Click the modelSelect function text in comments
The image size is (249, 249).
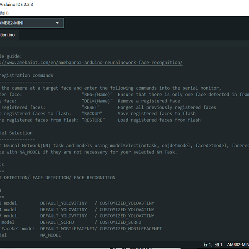point(124,146)
